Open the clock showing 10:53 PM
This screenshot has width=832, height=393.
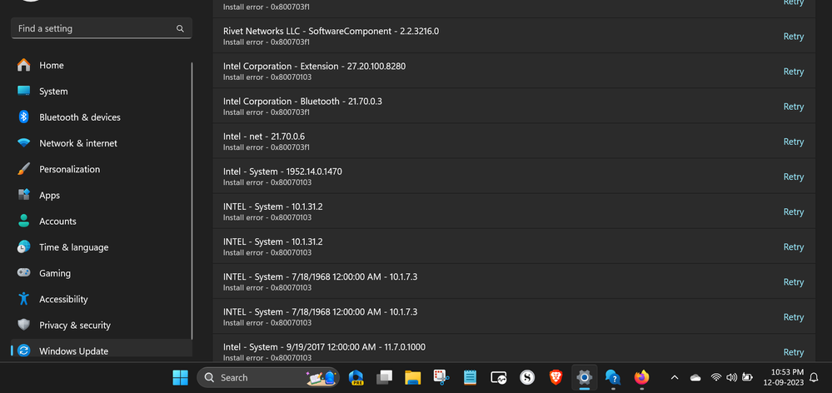tap(783, 377)
